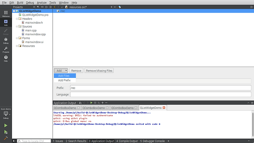Select the /rec prefix row
254x143 pixels.
point(153,11)
